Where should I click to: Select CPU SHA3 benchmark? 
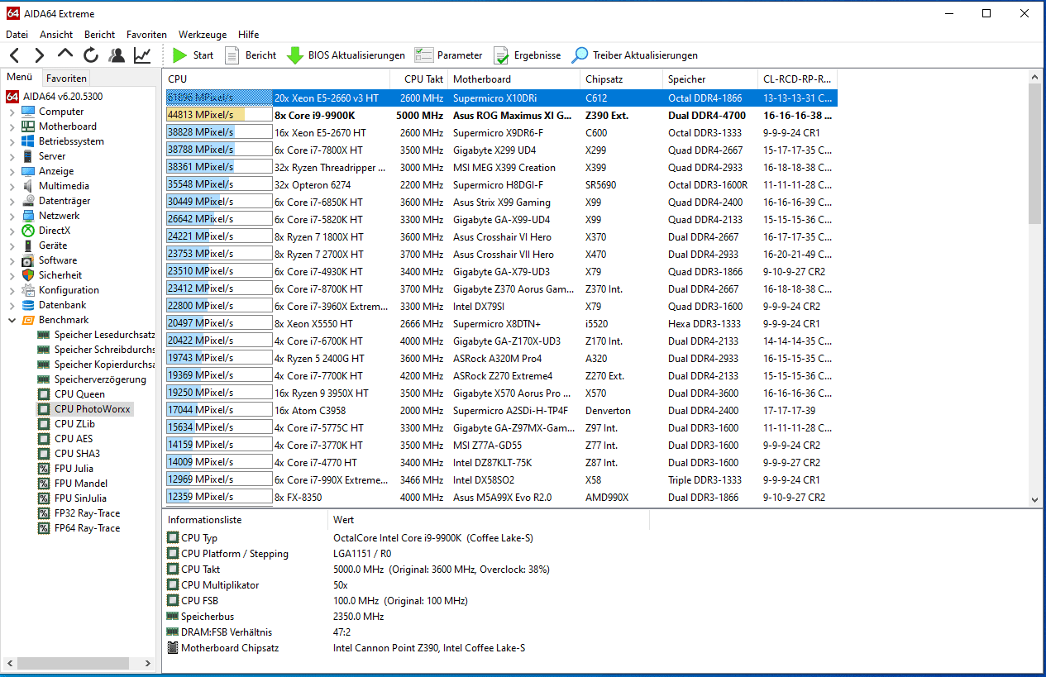pyautogui.click(x=69, y=454)
